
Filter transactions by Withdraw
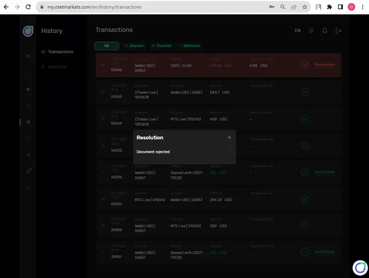[190, 46]
